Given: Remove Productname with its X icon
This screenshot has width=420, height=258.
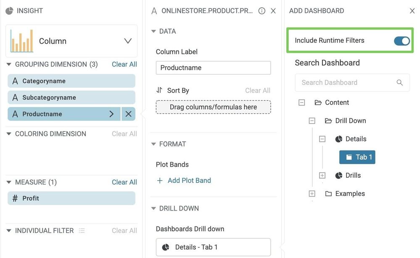Looking at the screenshot, I should [x=128, y=114].
